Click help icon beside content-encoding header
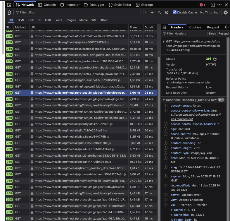 coord(165,143)
